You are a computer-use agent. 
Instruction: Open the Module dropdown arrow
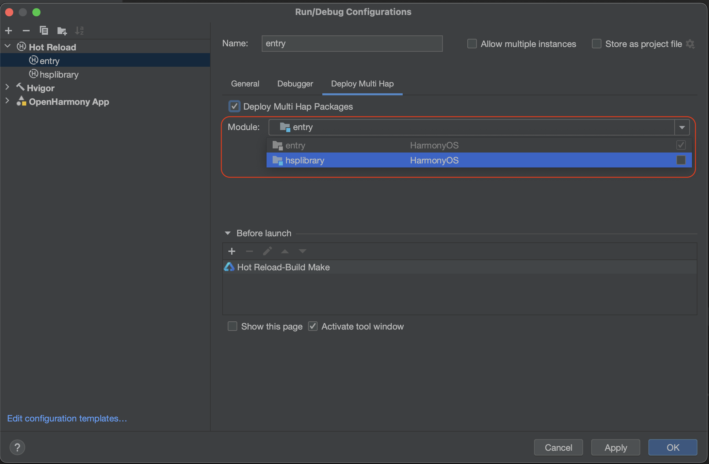pyautogui.click(x=682, y=127)
